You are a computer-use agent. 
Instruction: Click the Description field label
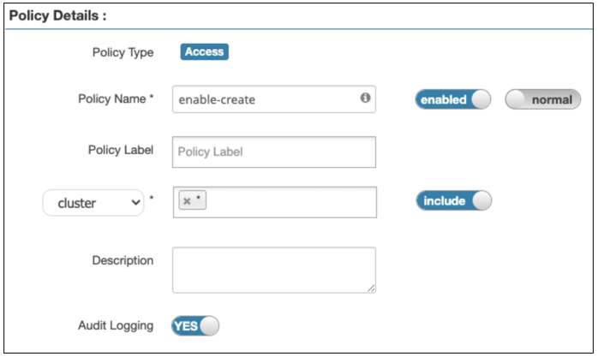(123, 260)
